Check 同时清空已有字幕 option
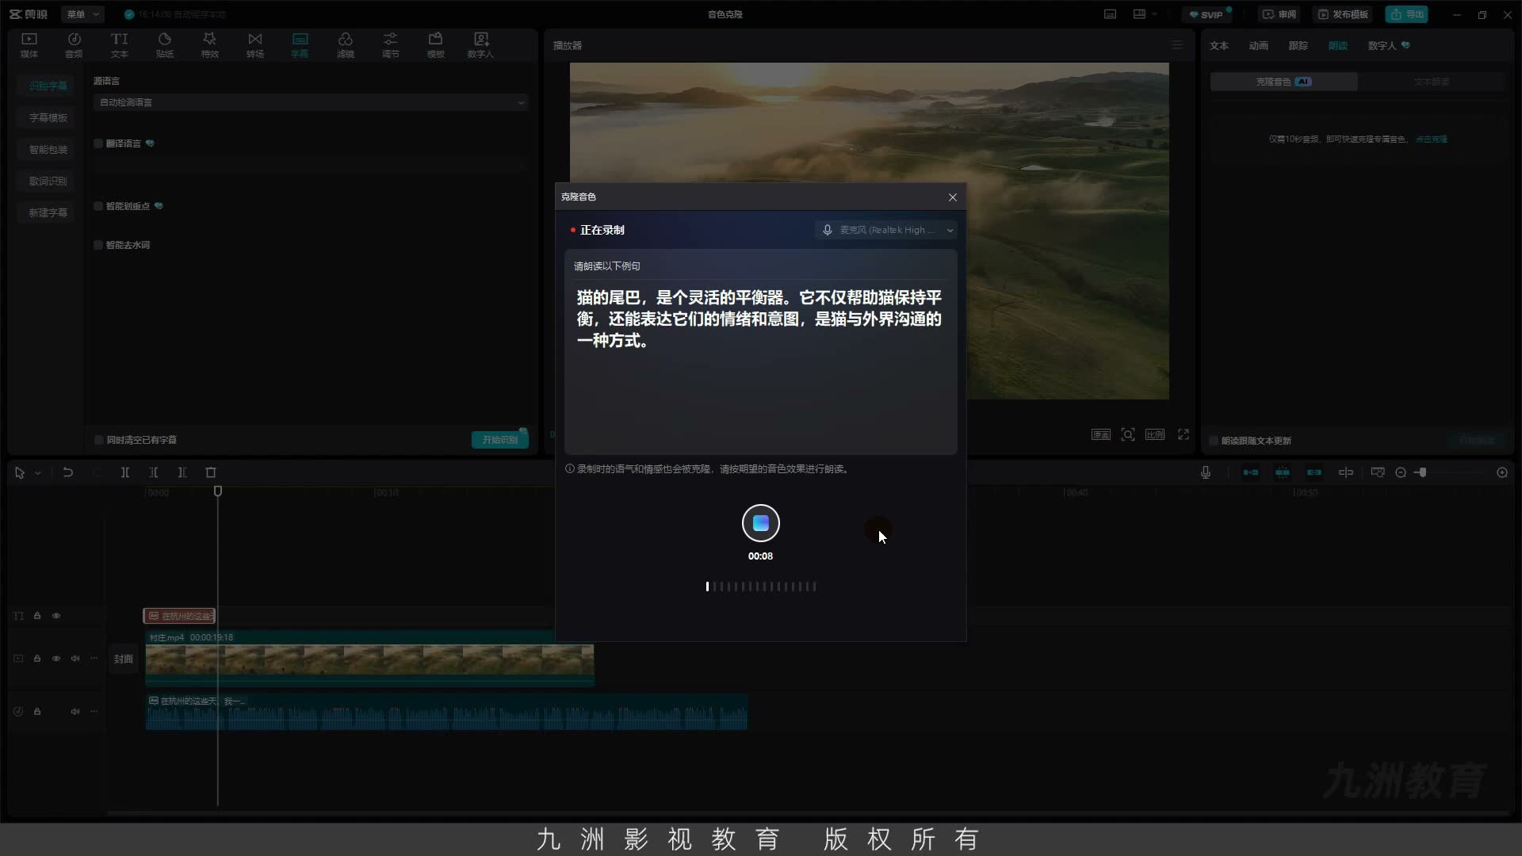 pyautogui.click(x=99, y=440)
